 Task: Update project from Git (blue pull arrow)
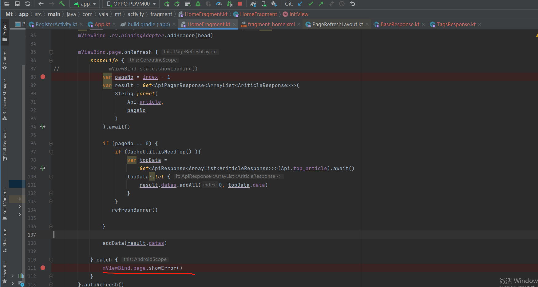[x=300, y=4]
